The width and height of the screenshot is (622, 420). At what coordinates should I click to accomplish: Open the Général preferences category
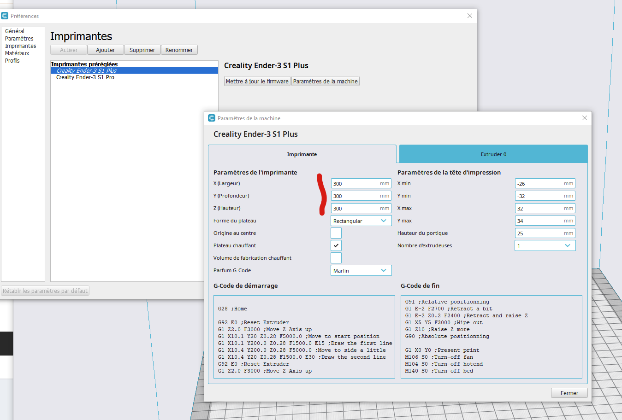15,31
